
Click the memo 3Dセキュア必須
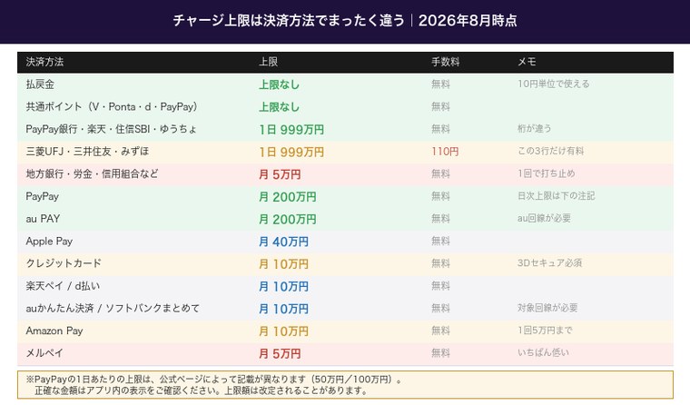549,262
